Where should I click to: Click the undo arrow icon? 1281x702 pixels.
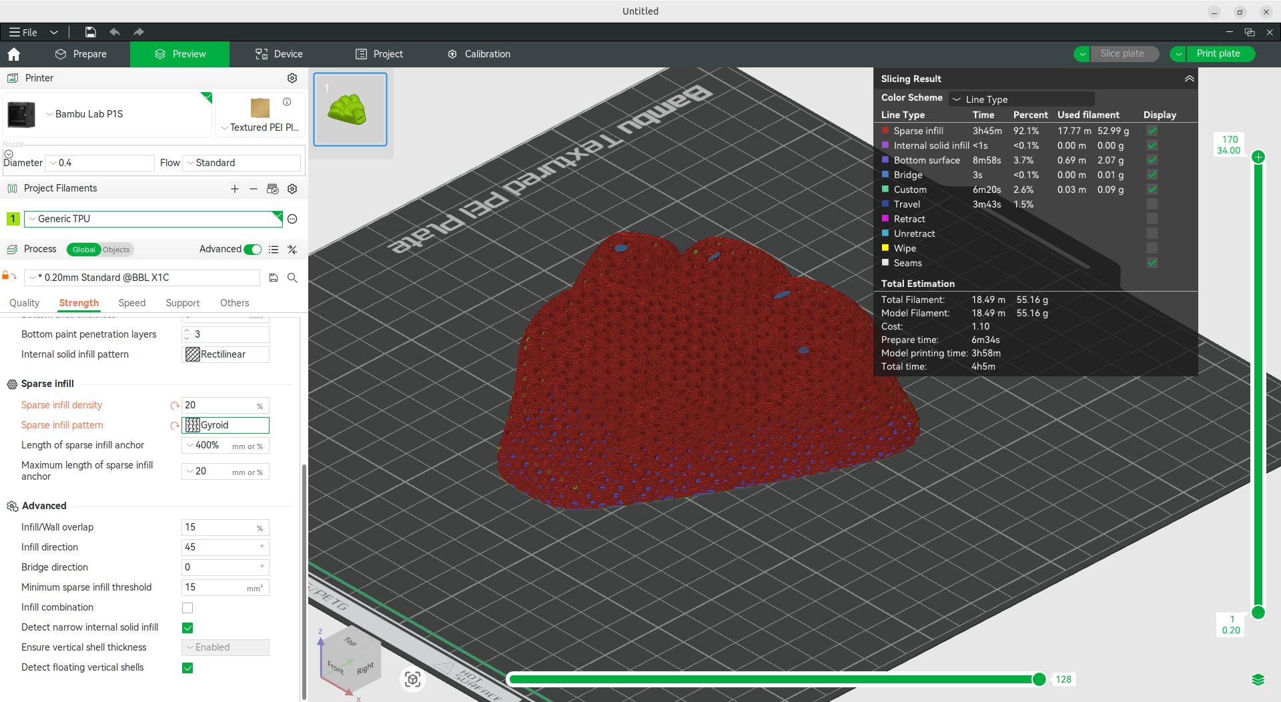click(115, 32)
